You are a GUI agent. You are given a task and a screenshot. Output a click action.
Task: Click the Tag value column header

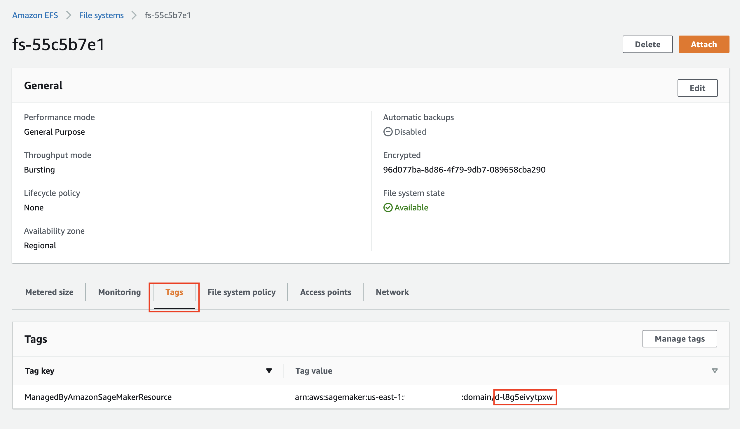click(314, 371)
